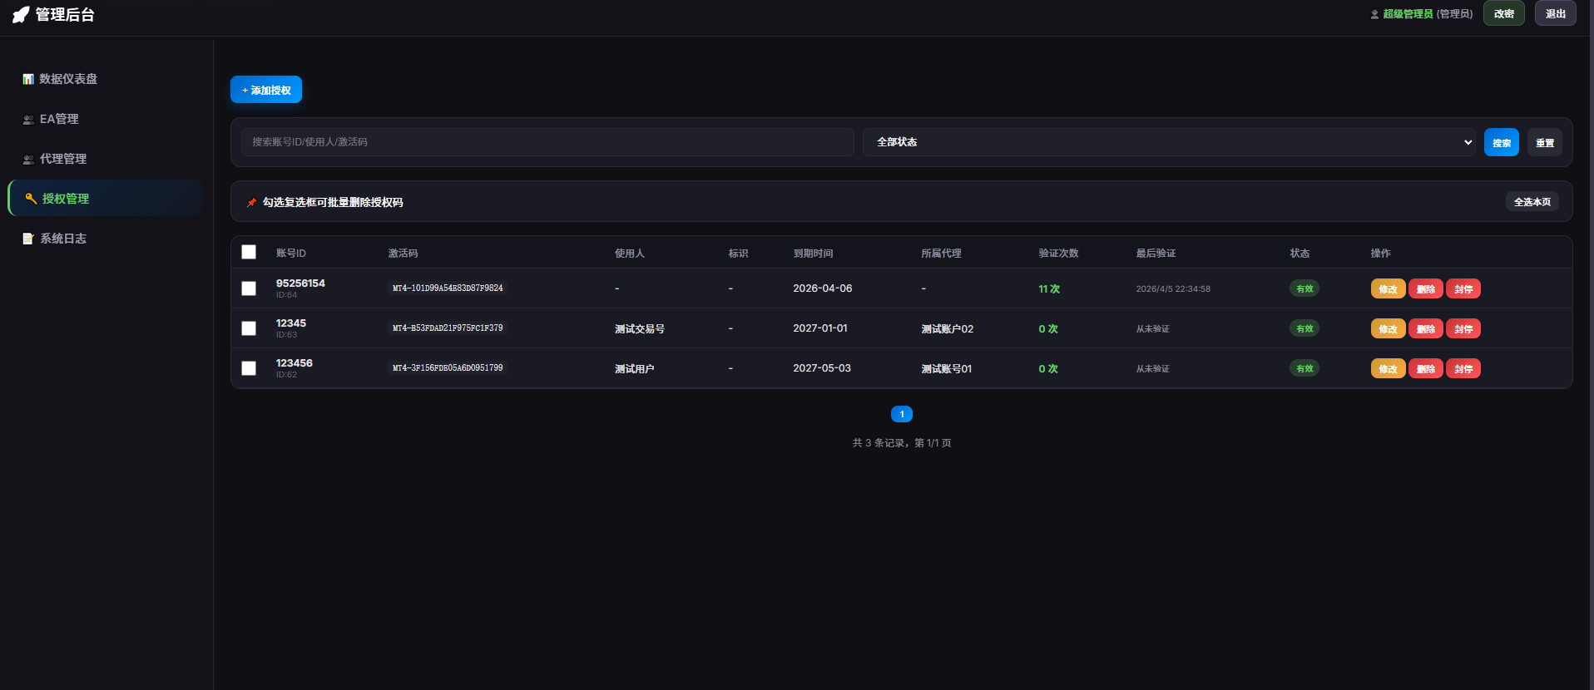
Task: Click the pushpin icon in batch delete notice
Action: click(251, 202)
